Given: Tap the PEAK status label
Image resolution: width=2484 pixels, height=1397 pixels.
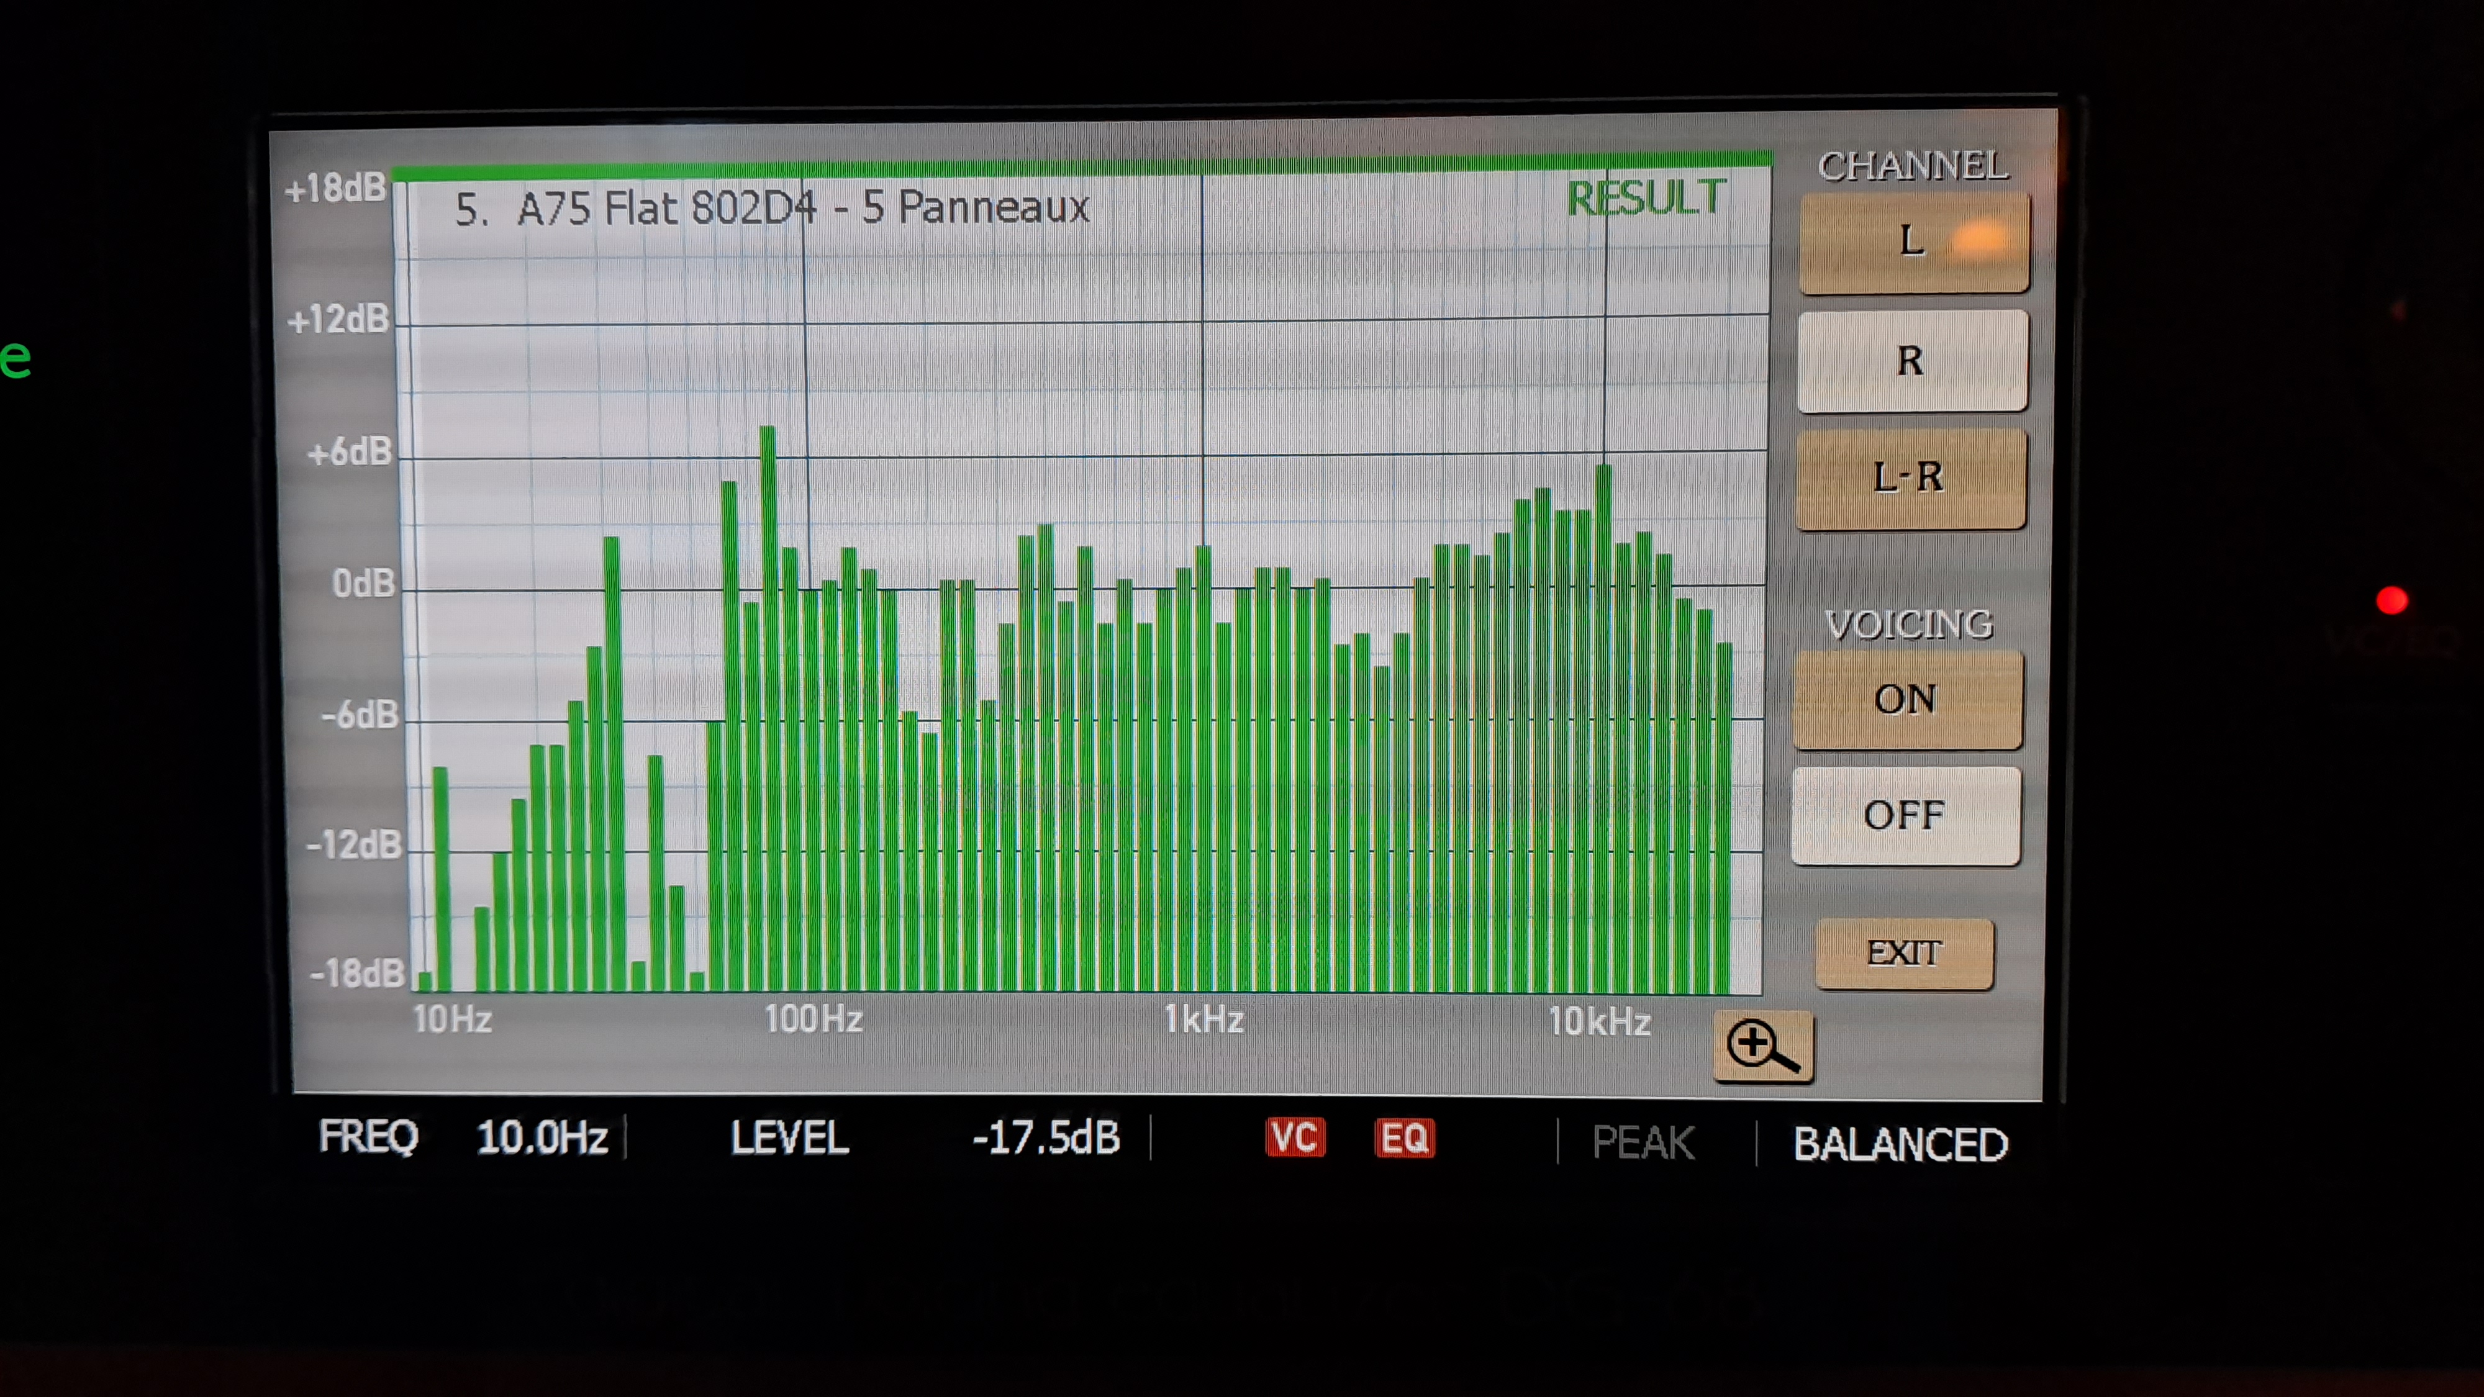Looking at the screenshot, I should coord(1642,1142).
